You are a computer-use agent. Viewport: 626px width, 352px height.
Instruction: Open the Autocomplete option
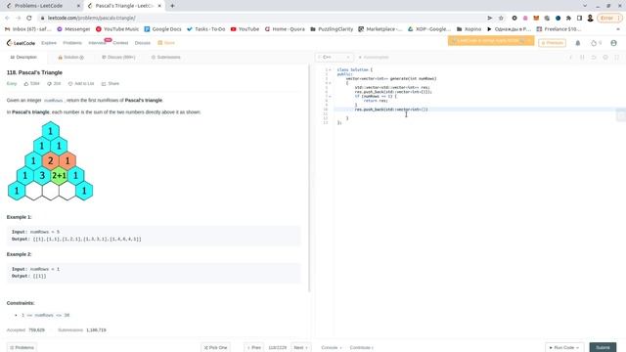374,58
